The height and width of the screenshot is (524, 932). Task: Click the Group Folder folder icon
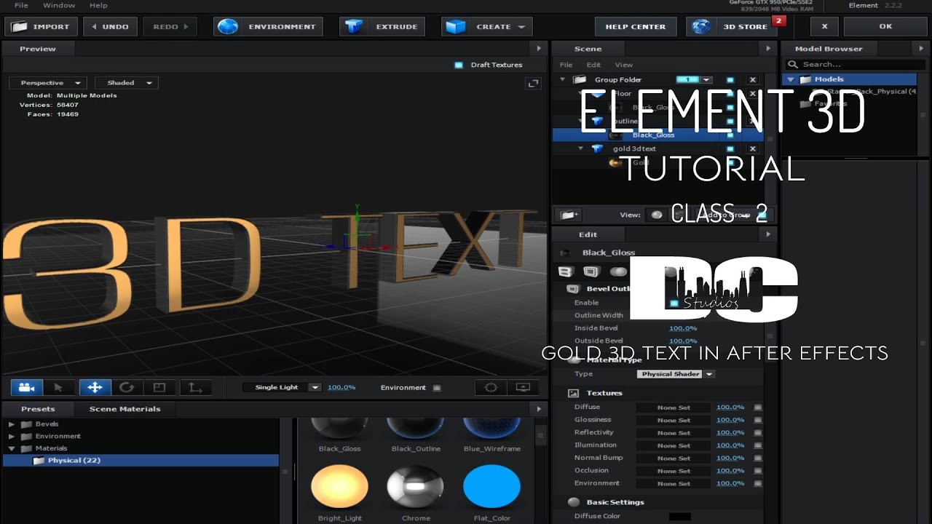click(580, 80)
